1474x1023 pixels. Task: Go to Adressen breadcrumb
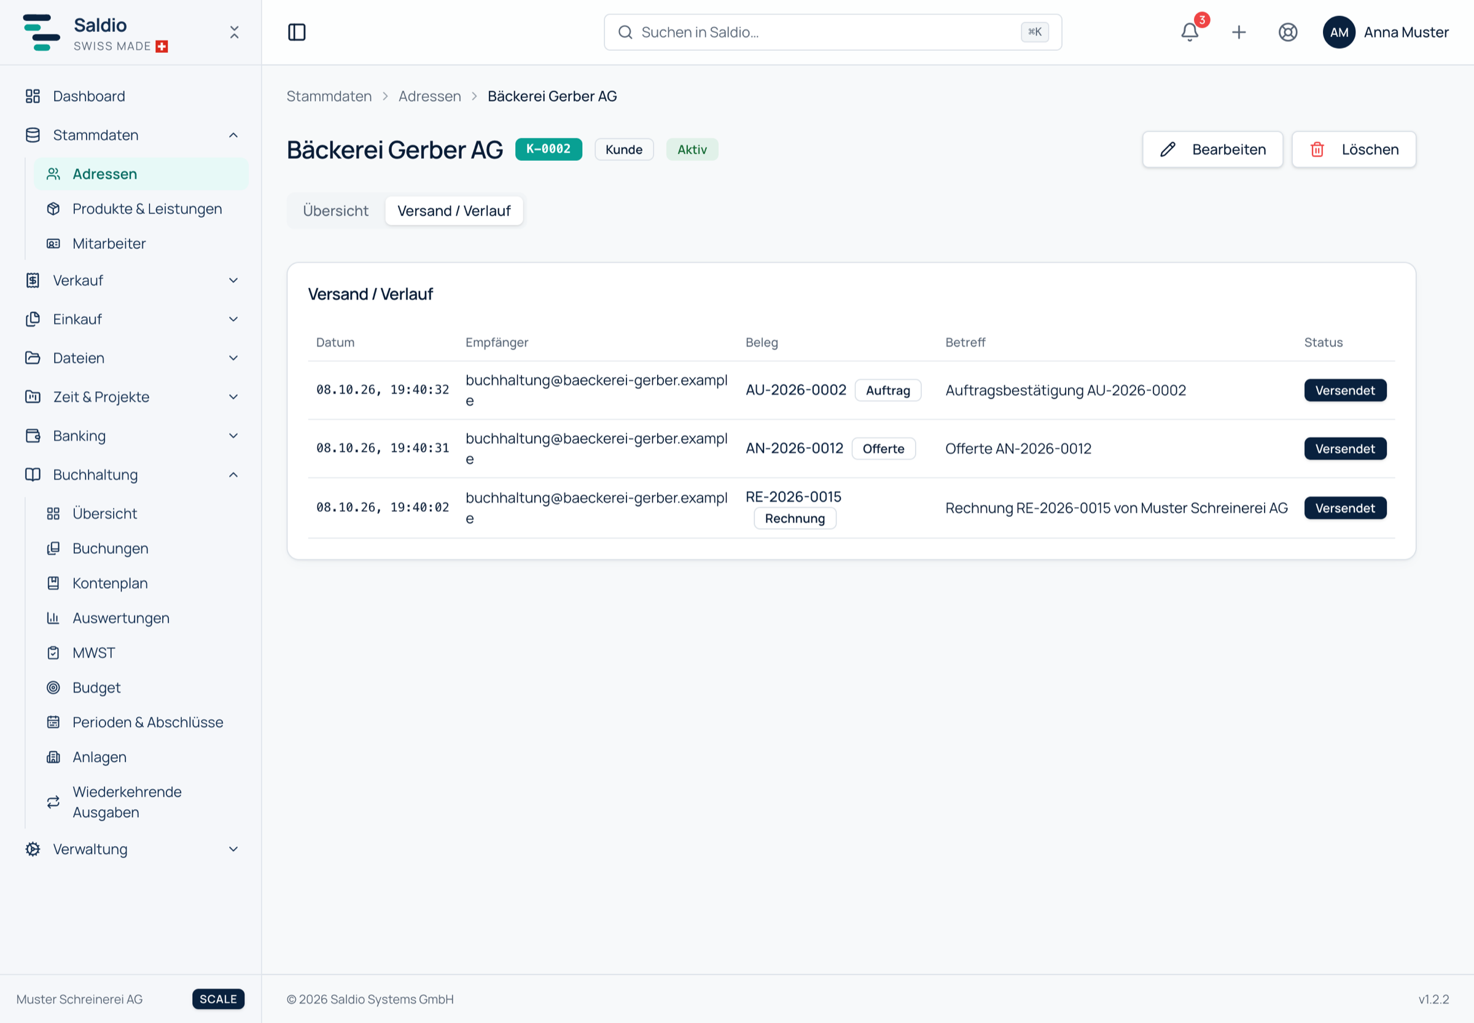(429, 96)
